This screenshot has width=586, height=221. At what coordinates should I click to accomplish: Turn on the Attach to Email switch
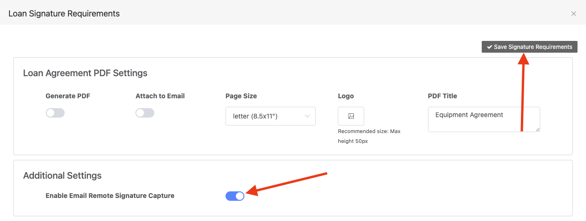145,113
